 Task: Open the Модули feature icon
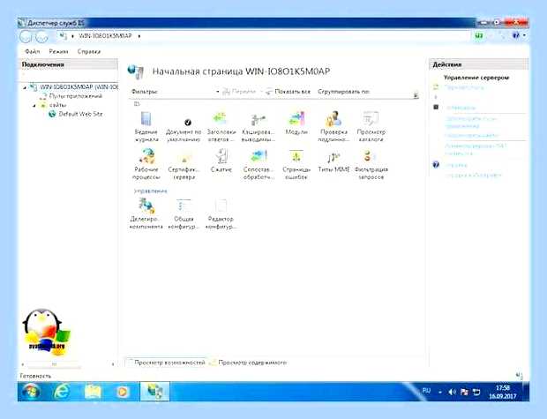pos(296,123)
